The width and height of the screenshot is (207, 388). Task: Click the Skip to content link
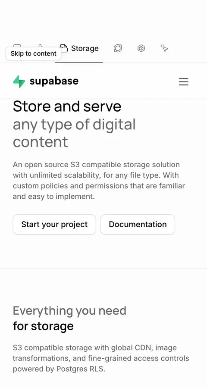tap(34, 53)
